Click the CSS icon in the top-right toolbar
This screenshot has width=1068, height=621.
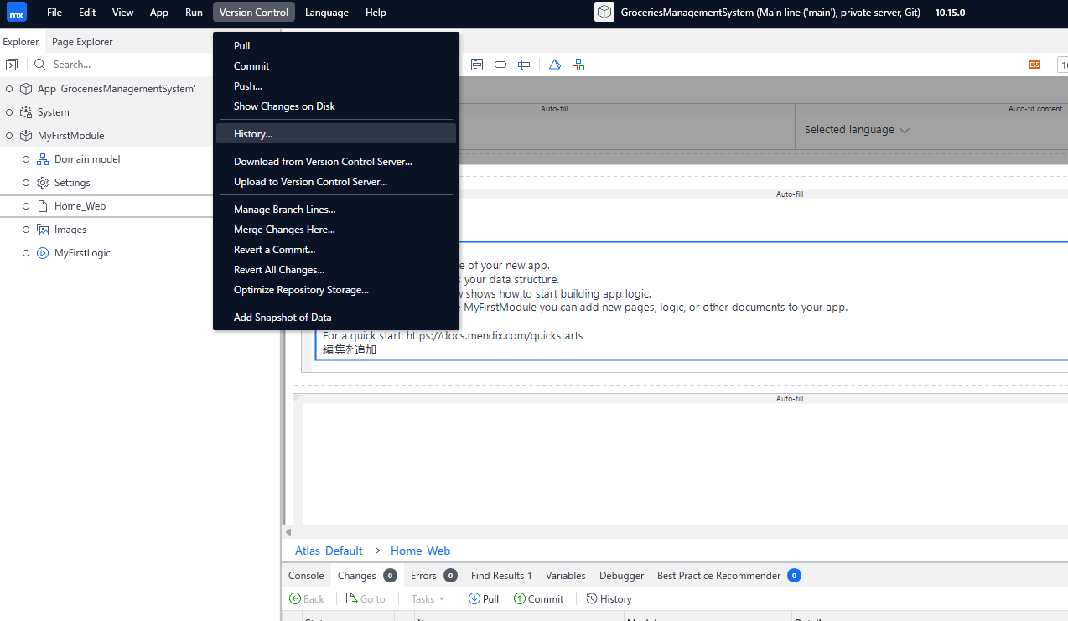(x=1034, y=64)
